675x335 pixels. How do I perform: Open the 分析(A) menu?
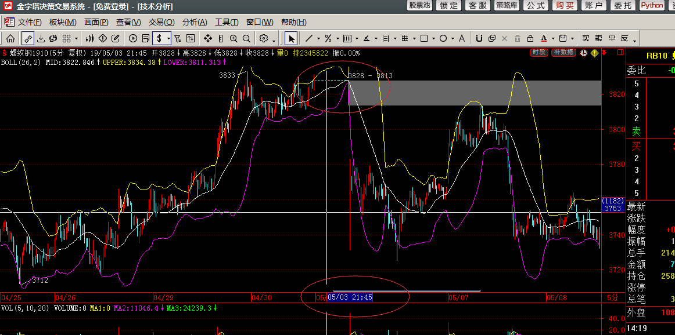click(x=195, y=23)
